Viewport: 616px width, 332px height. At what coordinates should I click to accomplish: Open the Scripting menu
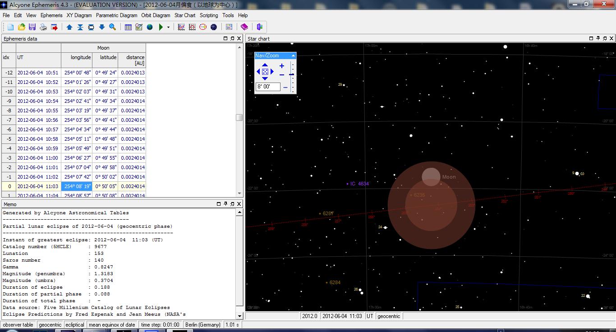[209, 15]
